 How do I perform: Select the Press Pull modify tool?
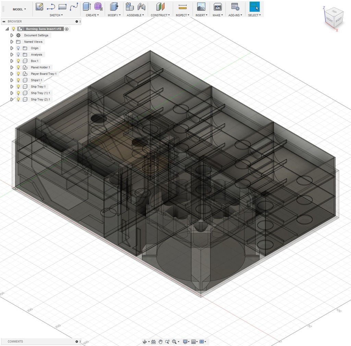[x=114, y=7]
